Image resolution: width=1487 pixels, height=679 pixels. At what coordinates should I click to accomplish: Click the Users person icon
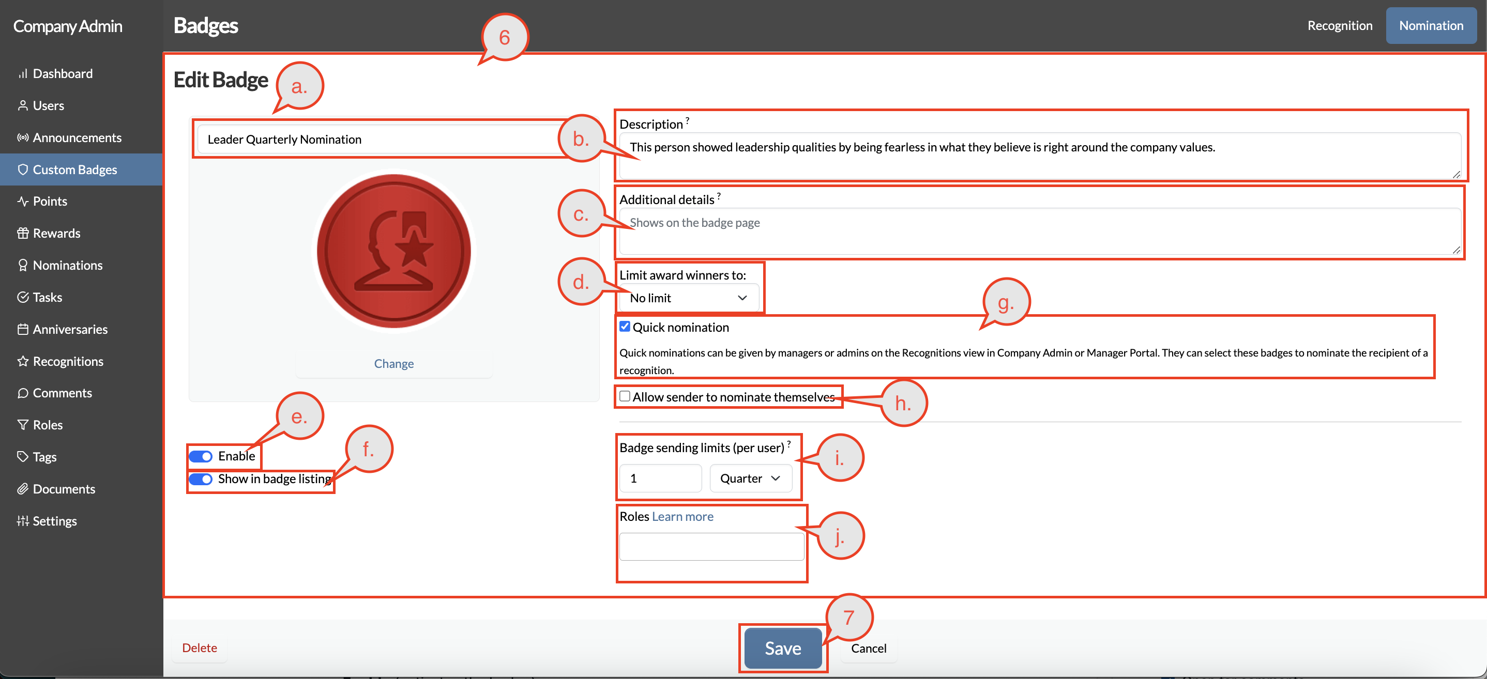pyautogui.click(x=23, y=105)
